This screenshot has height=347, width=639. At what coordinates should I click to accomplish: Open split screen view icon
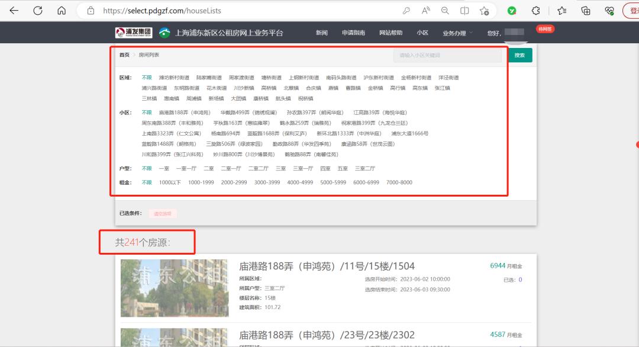(x=464, y=10)
